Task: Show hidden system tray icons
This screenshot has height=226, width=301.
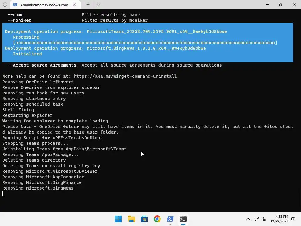Action: coord(248,219)
